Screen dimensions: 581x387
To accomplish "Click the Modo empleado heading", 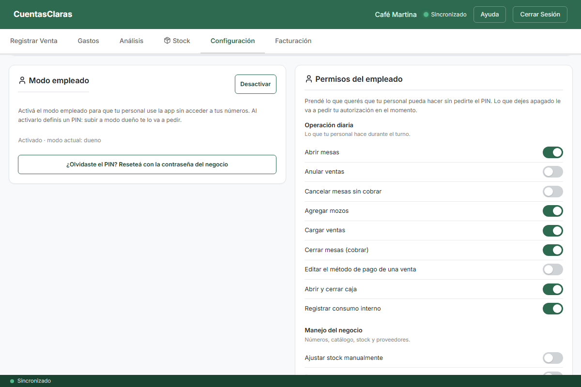I will click(59, 80).
